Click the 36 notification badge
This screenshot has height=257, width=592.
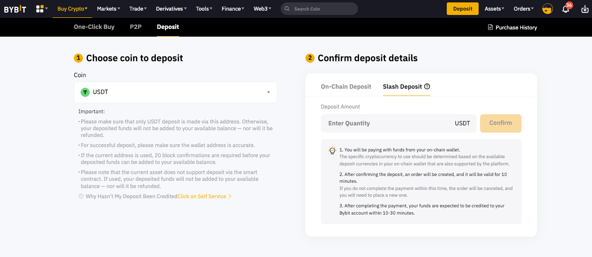click(569, 5)
